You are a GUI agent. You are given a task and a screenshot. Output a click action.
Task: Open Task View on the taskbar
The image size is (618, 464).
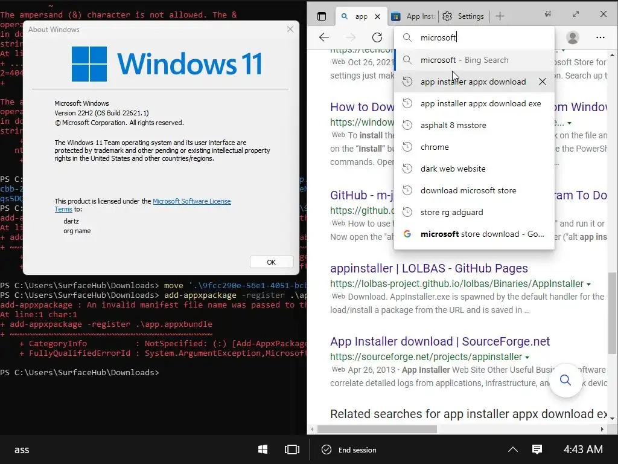[x=292, y=449]
